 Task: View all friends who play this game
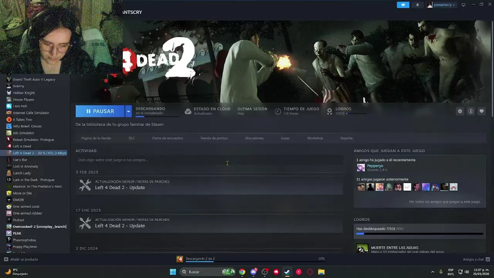point(445,202)
